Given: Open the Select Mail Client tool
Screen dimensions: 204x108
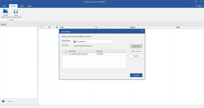Looking at the screenshot, I should tap(5, 13).
